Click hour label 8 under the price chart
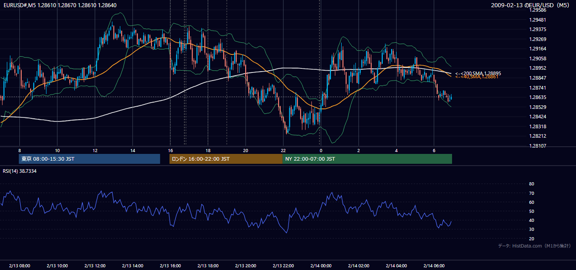Screen dimensions: 576x270 pyautogui.click(x=19, y=150)
